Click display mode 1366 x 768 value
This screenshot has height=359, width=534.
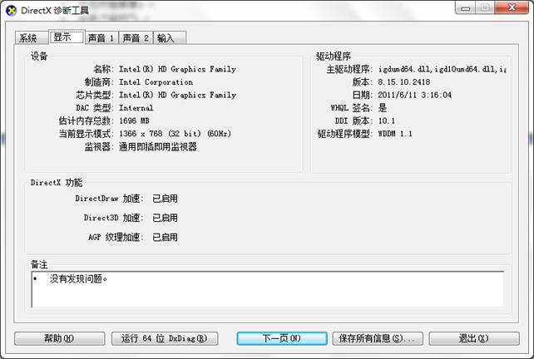point(175,134)
